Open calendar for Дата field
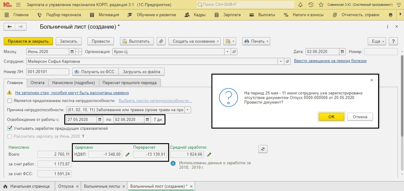Image resolution: width=404 pixels, height=191 pixels. tap(342, 52)
